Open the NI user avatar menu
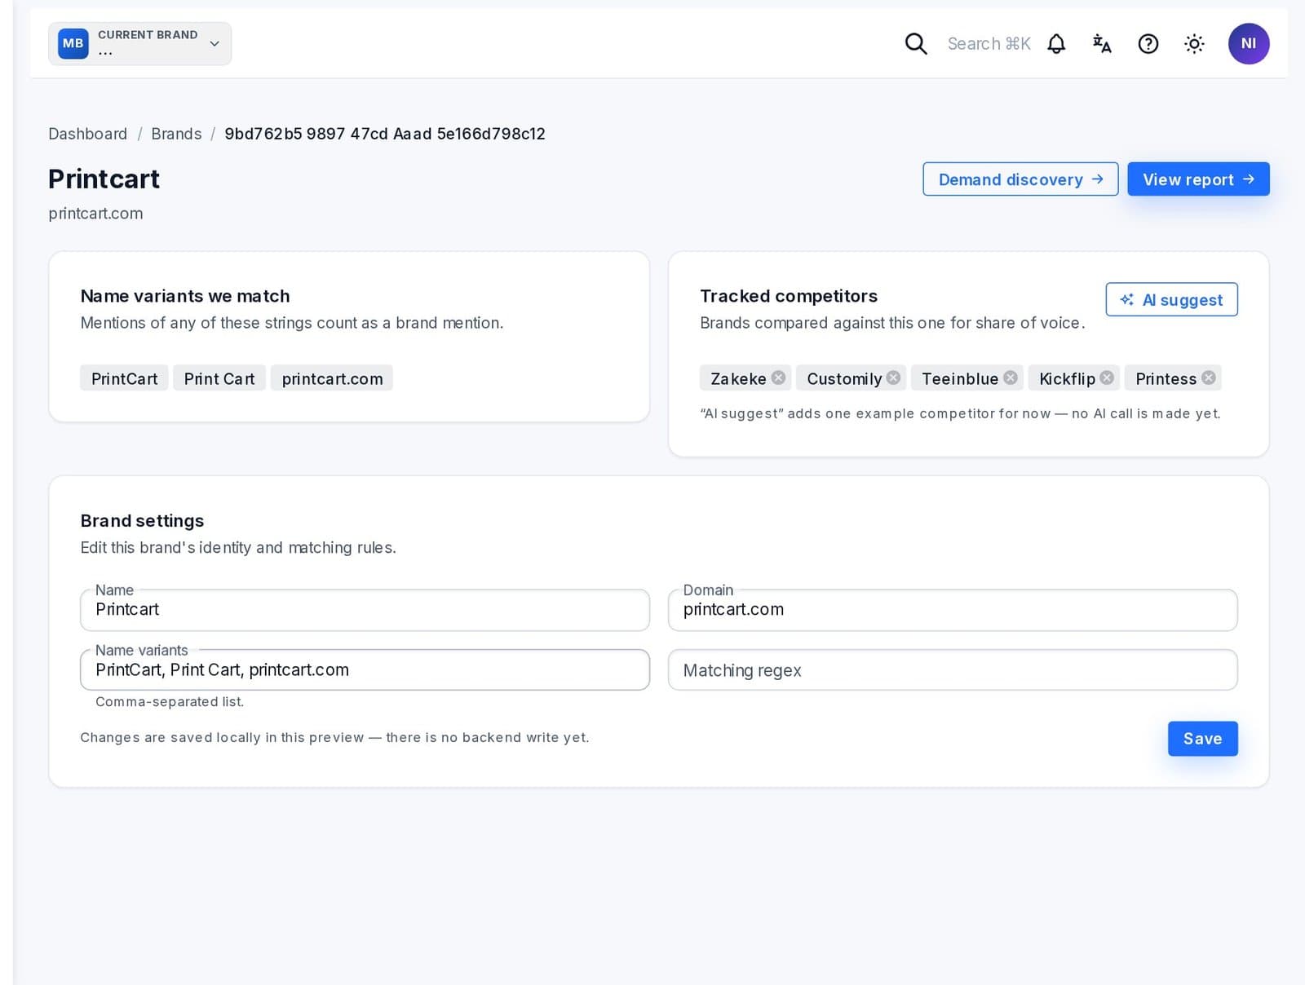 1249,44
